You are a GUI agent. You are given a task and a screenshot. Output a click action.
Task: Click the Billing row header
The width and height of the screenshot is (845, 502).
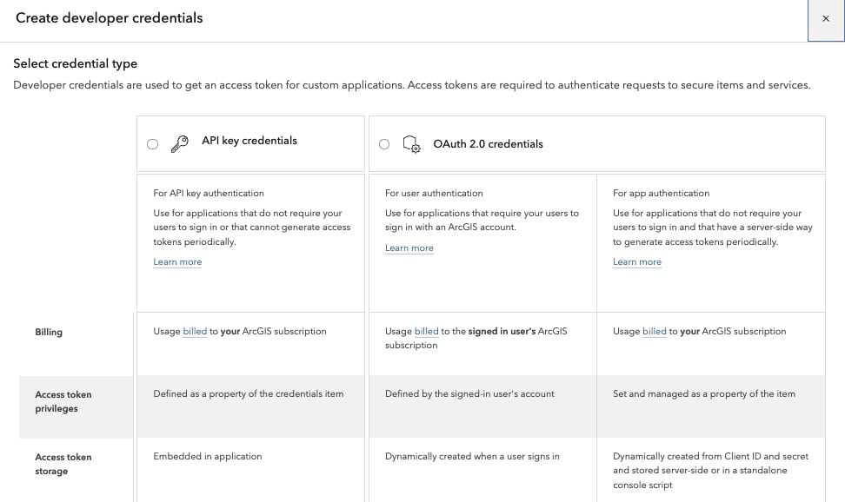click(49, 332)
